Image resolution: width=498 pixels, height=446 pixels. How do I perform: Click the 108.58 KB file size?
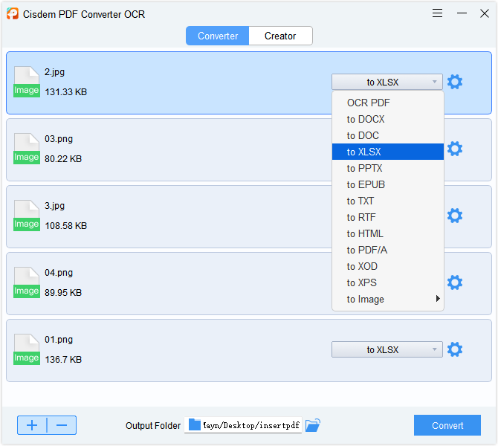tap(65, 225)
